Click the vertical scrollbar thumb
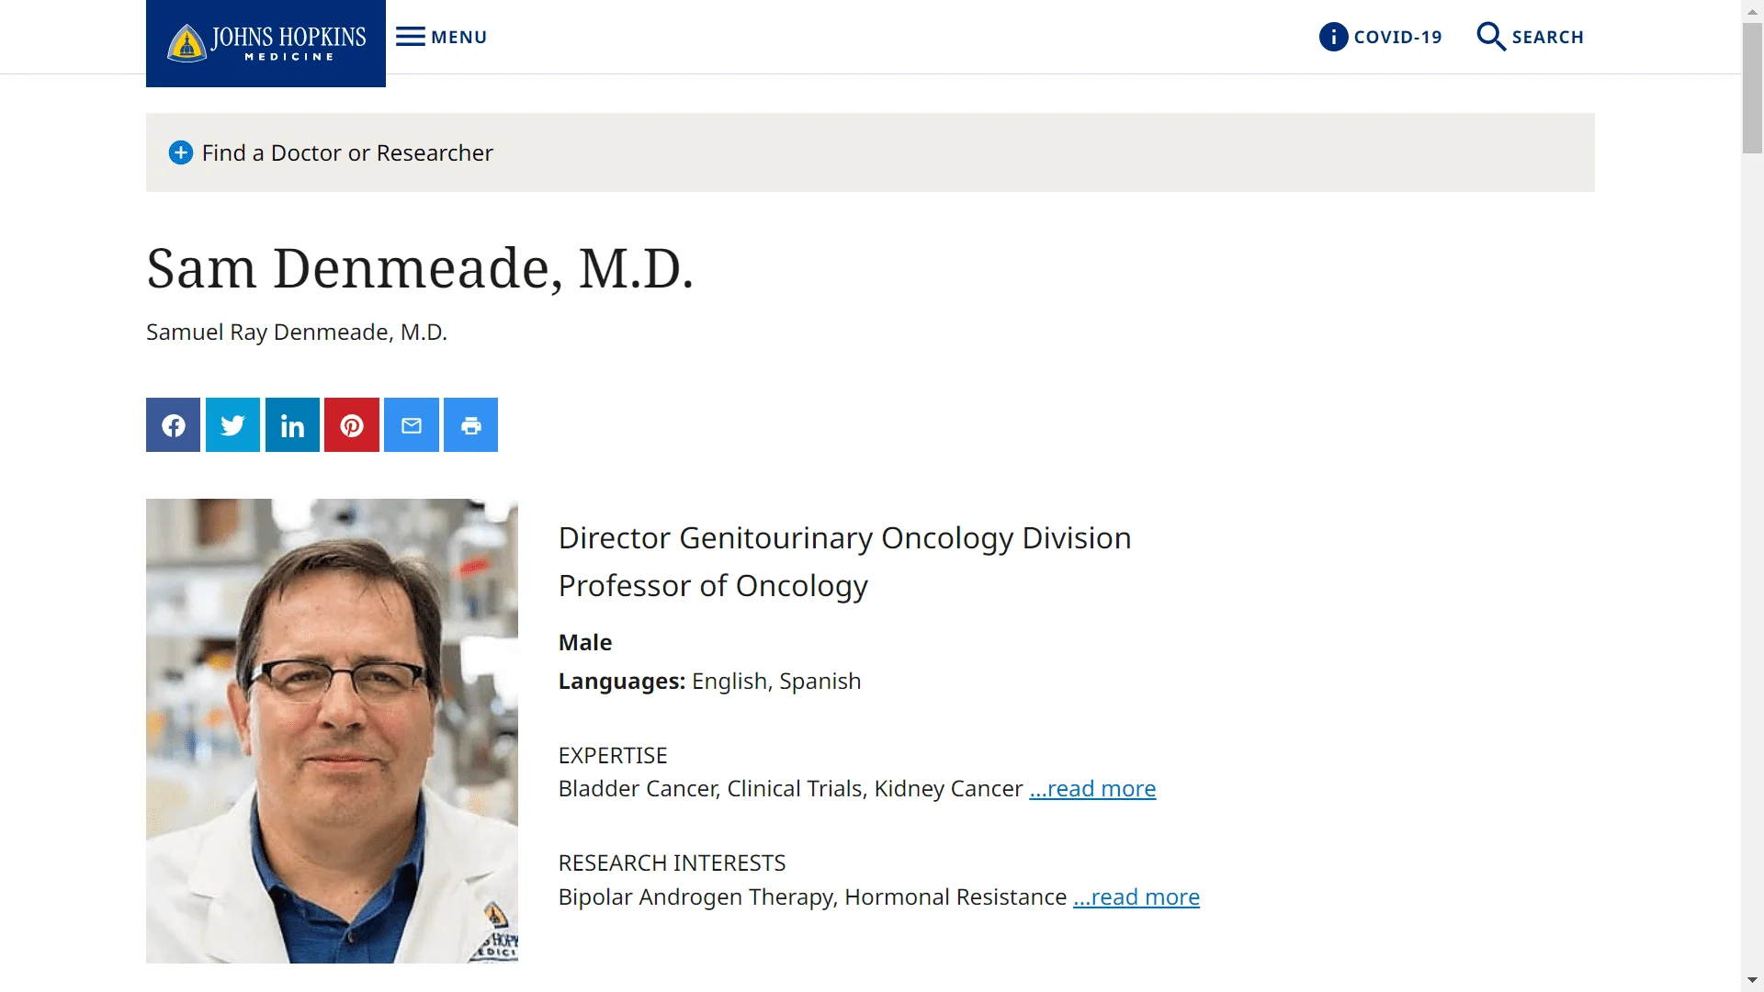Image resolution: width=1764 pixels, height=992 pixels. [1752, 88]
